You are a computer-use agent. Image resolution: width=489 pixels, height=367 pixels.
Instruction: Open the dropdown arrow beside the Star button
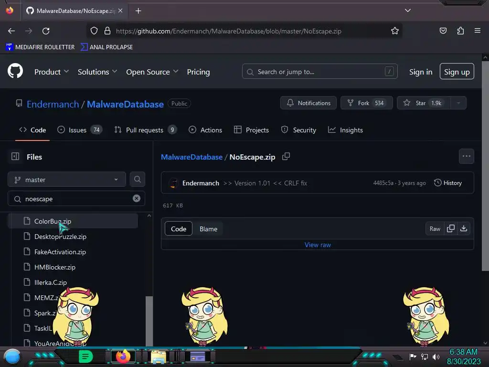tap(458, 103)
